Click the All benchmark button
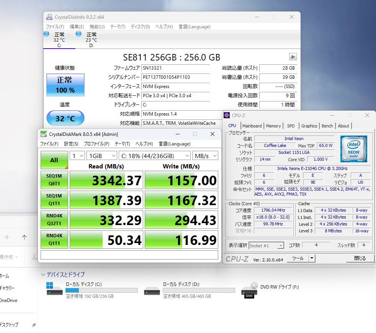 54,160
